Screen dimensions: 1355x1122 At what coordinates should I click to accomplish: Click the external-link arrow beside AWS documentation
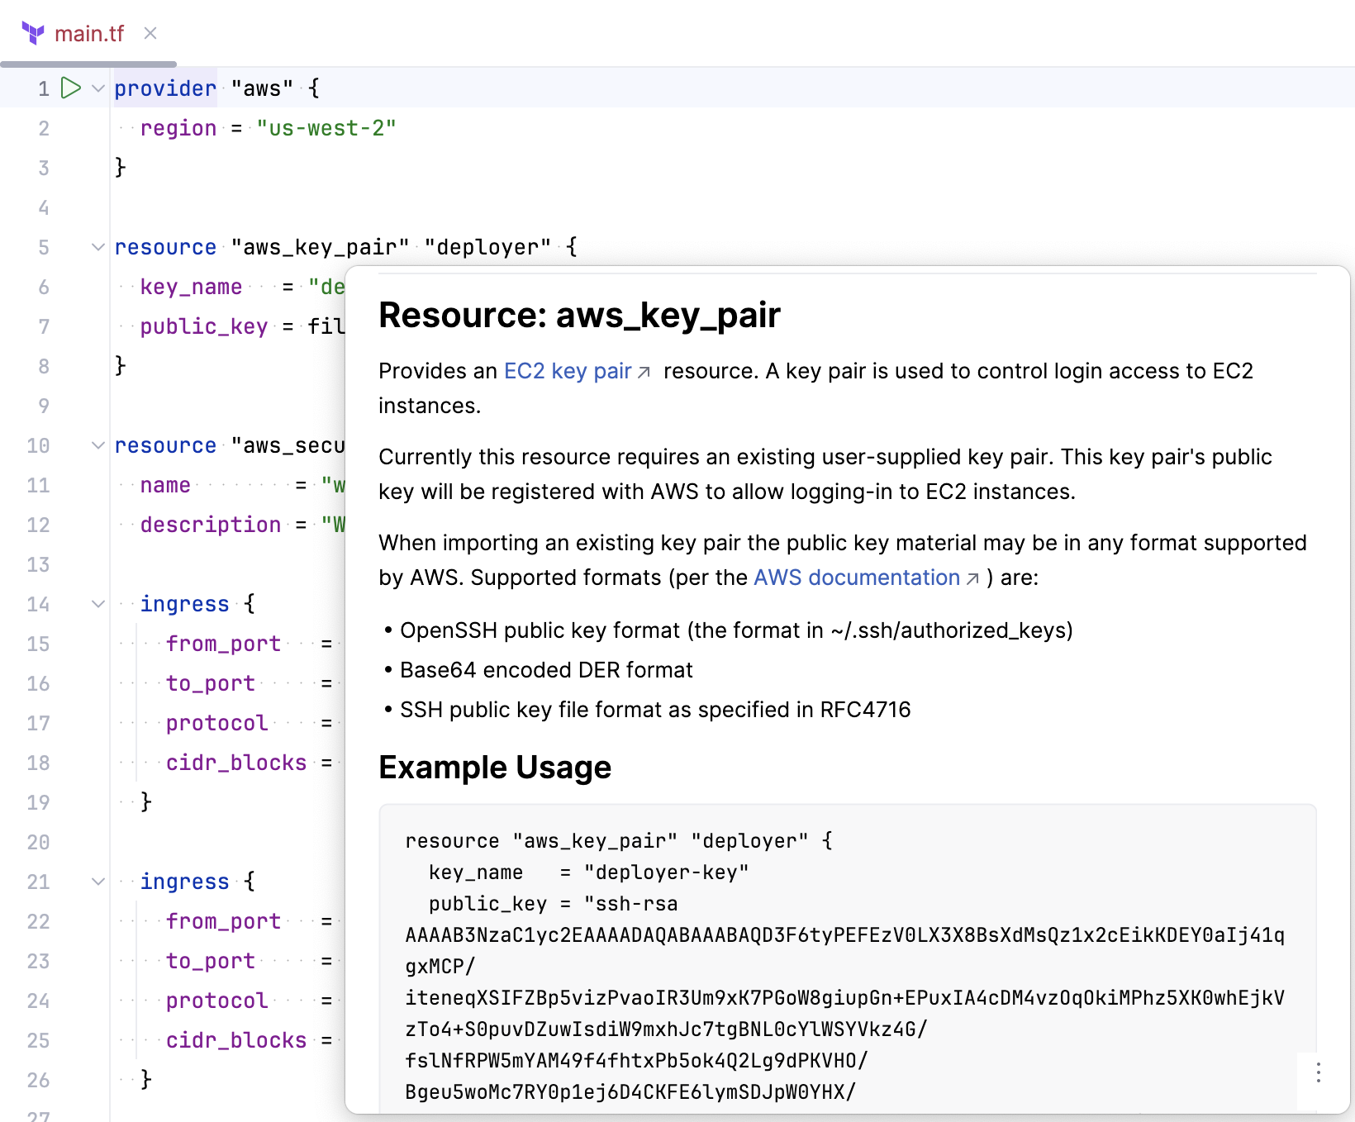pos(972,578)
